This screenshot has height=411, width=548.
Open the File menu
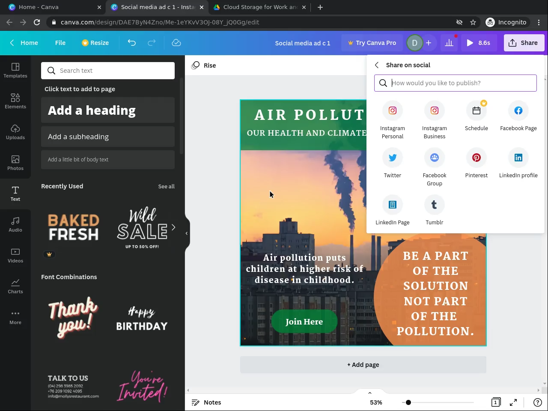60,43
